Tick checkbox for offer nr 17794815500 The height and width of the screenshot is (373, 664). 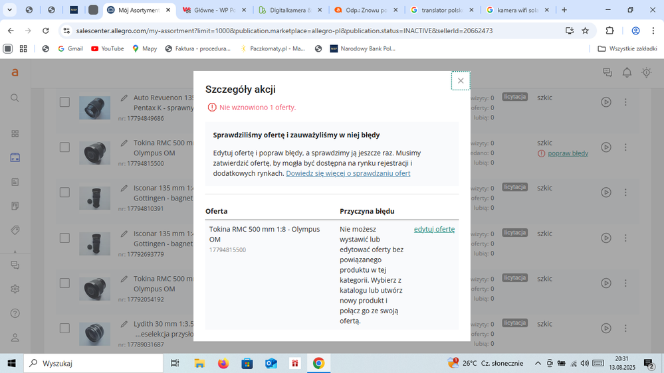click(64, 147)
